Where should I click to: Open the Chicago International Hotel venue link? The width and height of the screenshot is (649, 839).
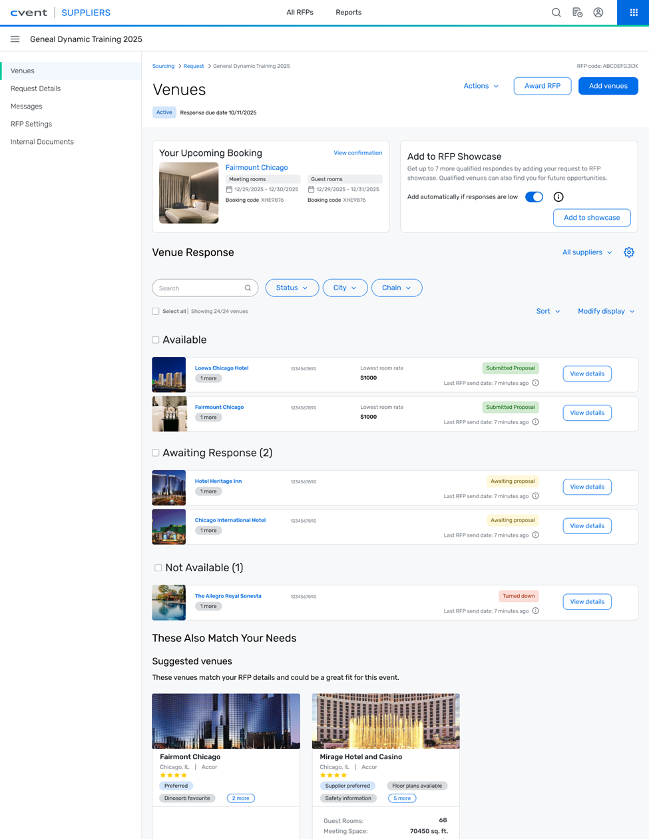tap(230, 521)
